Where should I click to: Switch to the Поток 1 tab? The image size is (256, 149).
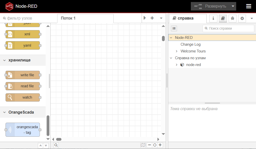pyautogui.click(x=86, y=18)
